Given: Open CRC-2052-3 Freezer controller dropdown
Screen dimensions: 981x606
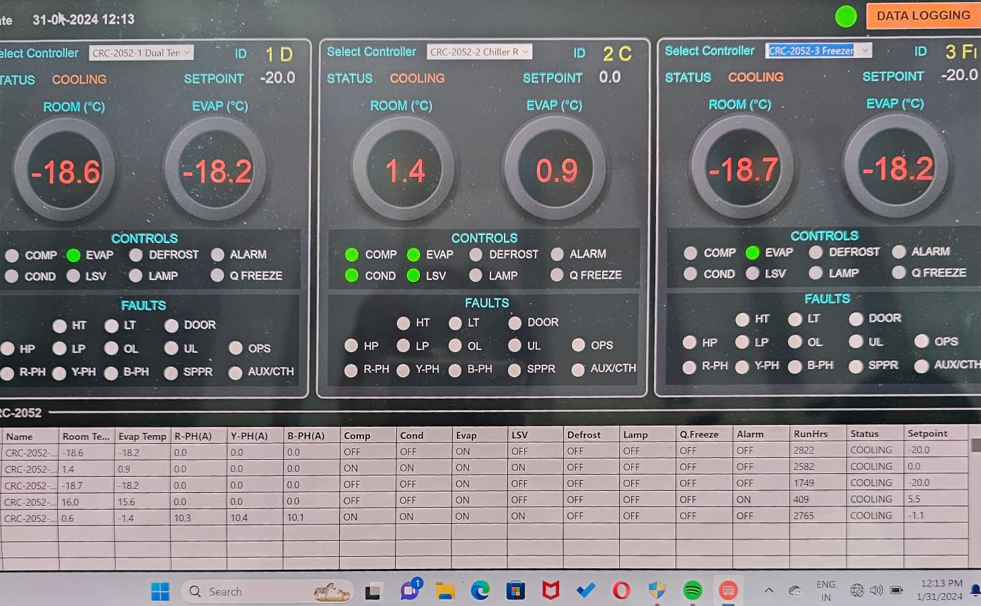Looking at the screenshot, I should (818, 50).
